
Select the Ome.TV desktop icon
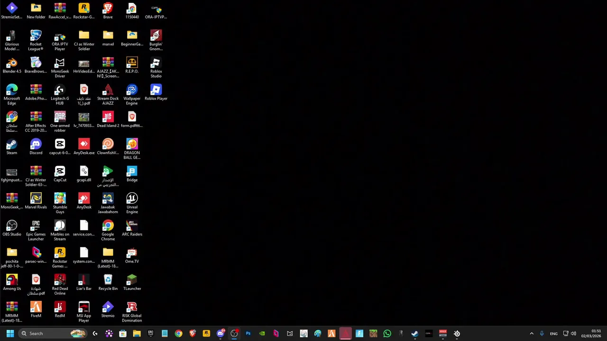[132, 255]
